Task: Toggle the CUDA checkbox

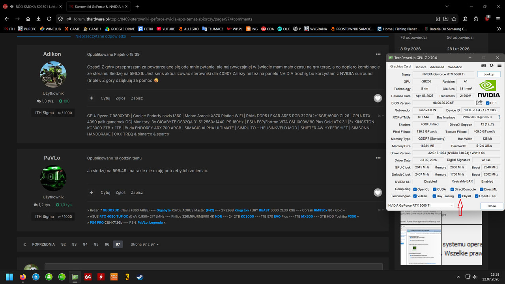Action: pos(434,189)
